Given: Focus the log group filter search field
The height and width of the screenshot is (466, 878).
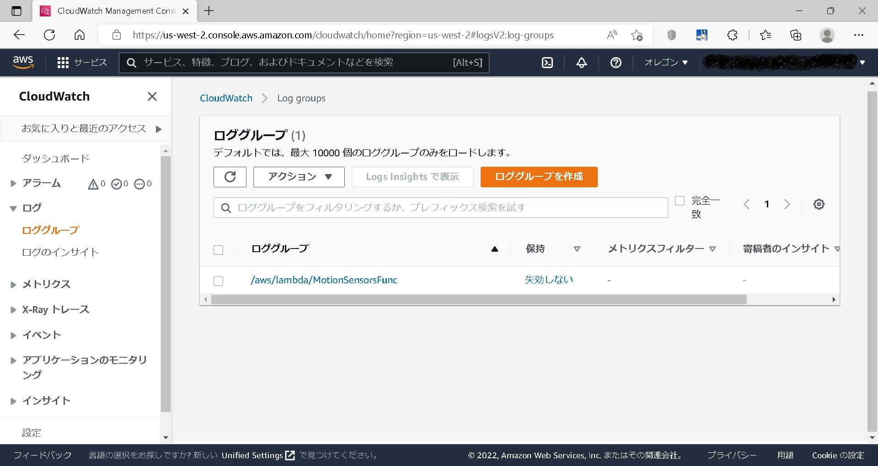Looking at the screenshot, I should pyautogui.click(x=441, y=208).
